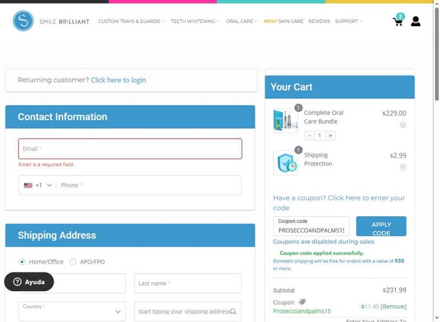This screenshot has height=322, width=440.
Task: Click the Subtotal $231.99 amount
Action: point(394,290)
